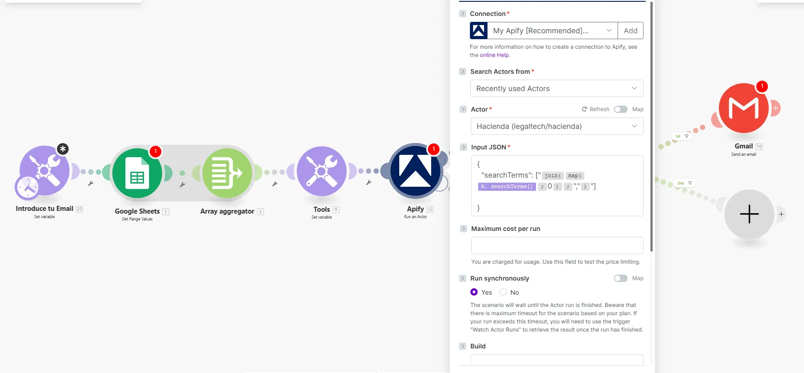Click the Tools label under module 6

(322, 209)
